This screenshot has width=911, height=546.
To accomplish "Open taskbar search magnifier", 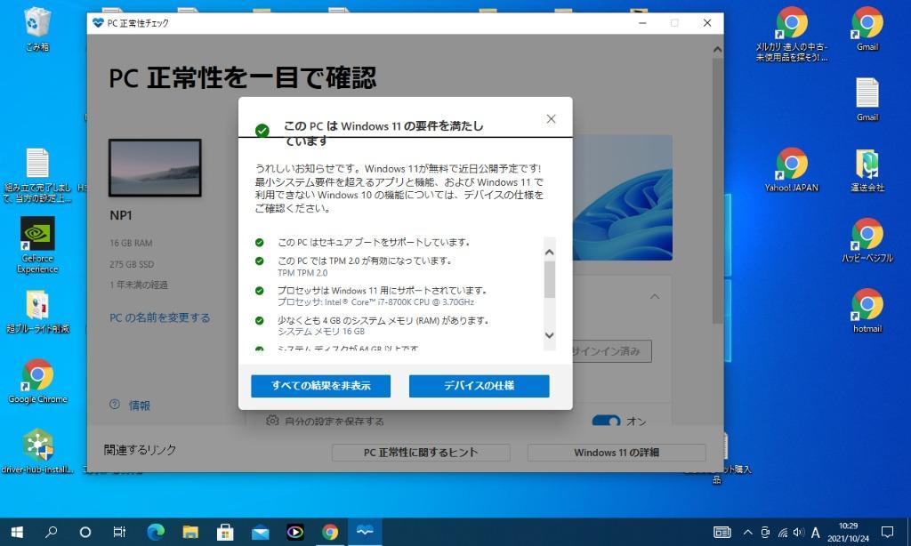I will (x=51, y=532).
